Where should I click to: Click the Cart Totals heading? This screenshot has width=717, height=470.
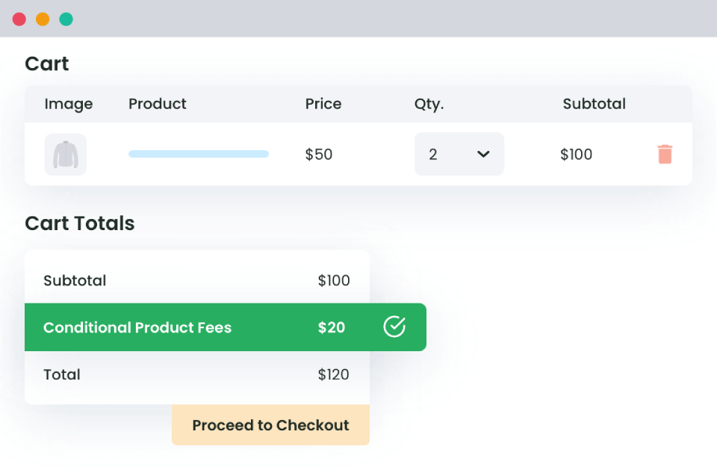79,223
